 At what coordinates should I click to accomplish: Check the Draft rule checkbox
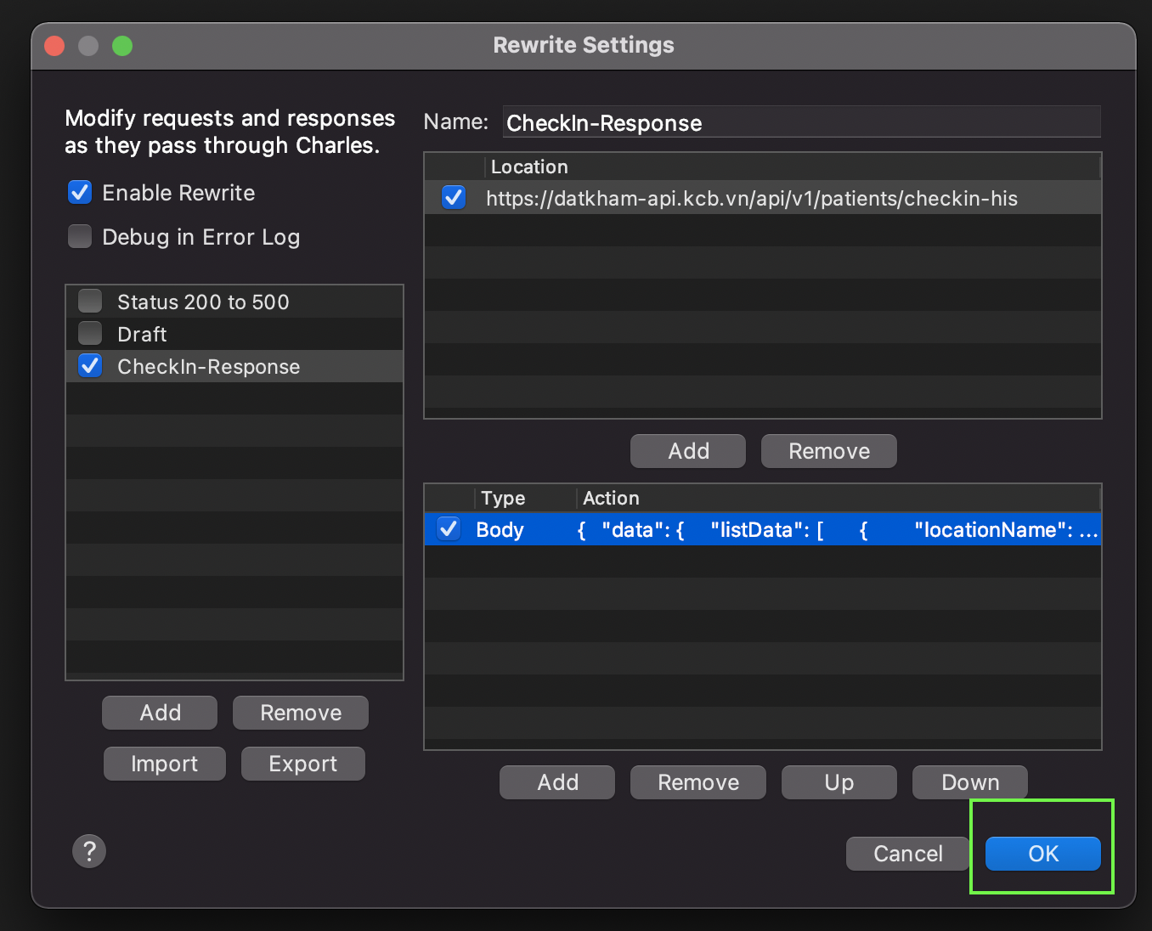[x=90, y=333]
